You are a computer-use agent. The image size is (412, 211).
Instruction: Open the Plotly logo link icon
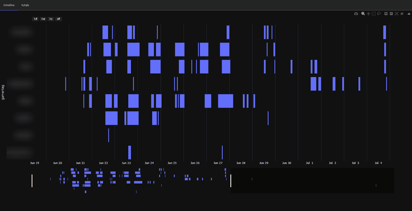click(409, 13)
